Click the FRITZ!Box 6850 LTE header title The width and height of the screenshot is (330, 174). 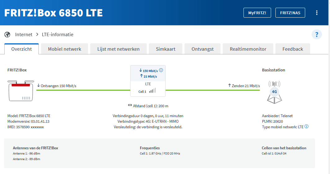[x=53, y=13]
